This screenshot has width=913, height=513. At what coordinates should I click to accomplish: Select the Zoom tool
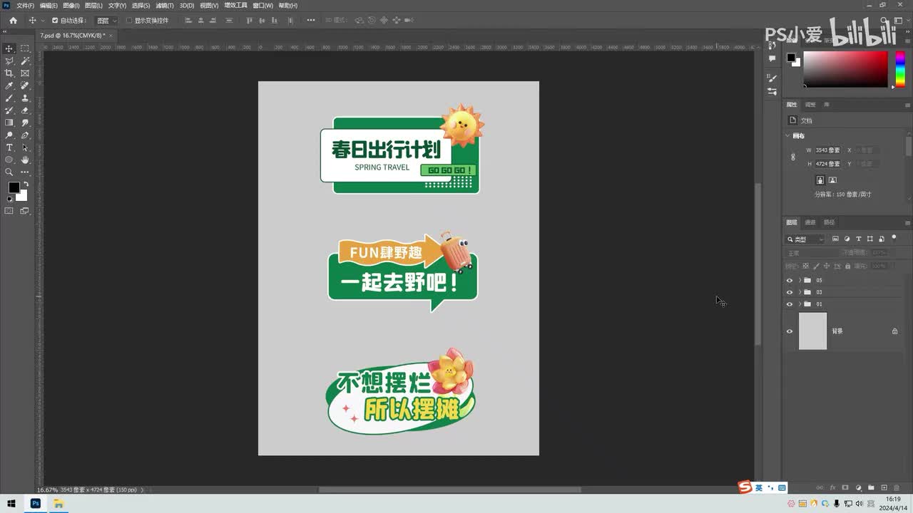pyautogui.click(x=9, y=172)
